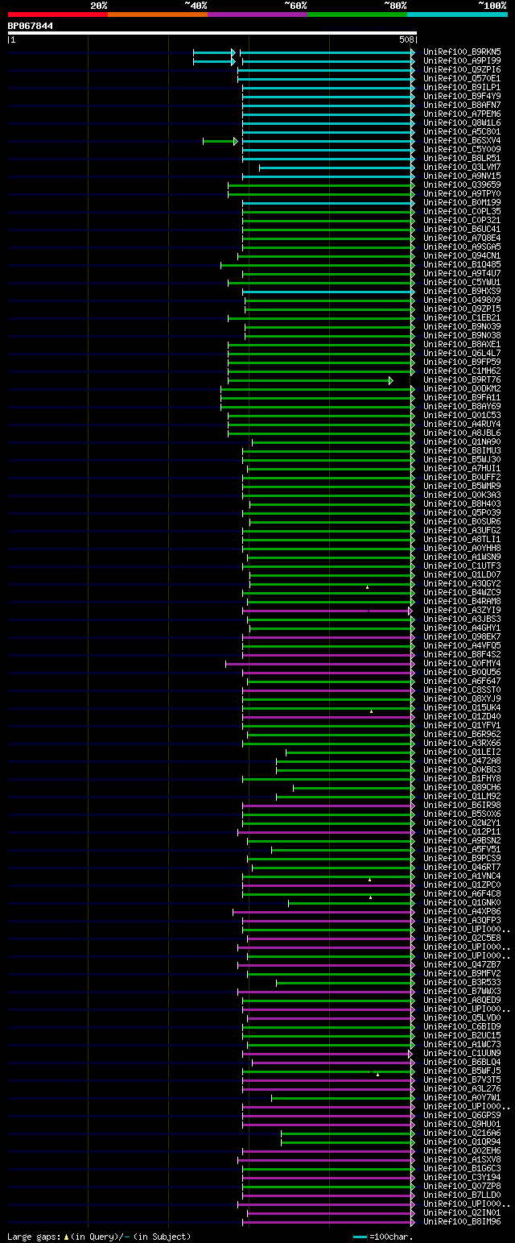Select label UniRef100_A8JBL6

point(462,433)
